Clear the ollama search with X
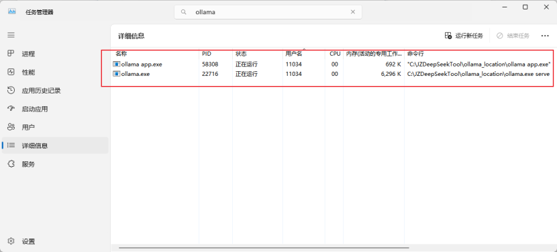The image size is (557, 252). click(x=353, y=11)
